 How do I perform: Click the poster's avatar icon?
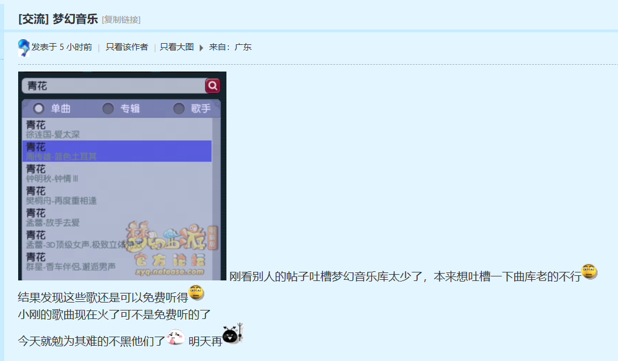coord(24,48)
